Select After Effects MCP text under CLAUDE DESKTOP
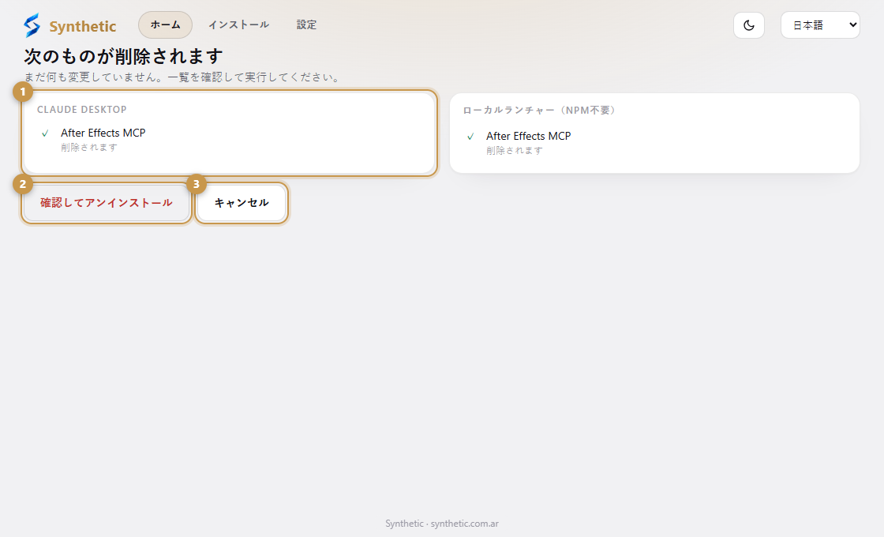This screenshot has height=537, width=884. (103, 133)
